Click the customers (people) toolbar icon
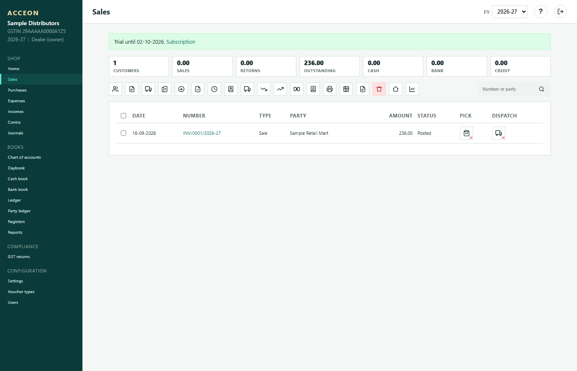This screenshot has height=371, width=577. 115,89
